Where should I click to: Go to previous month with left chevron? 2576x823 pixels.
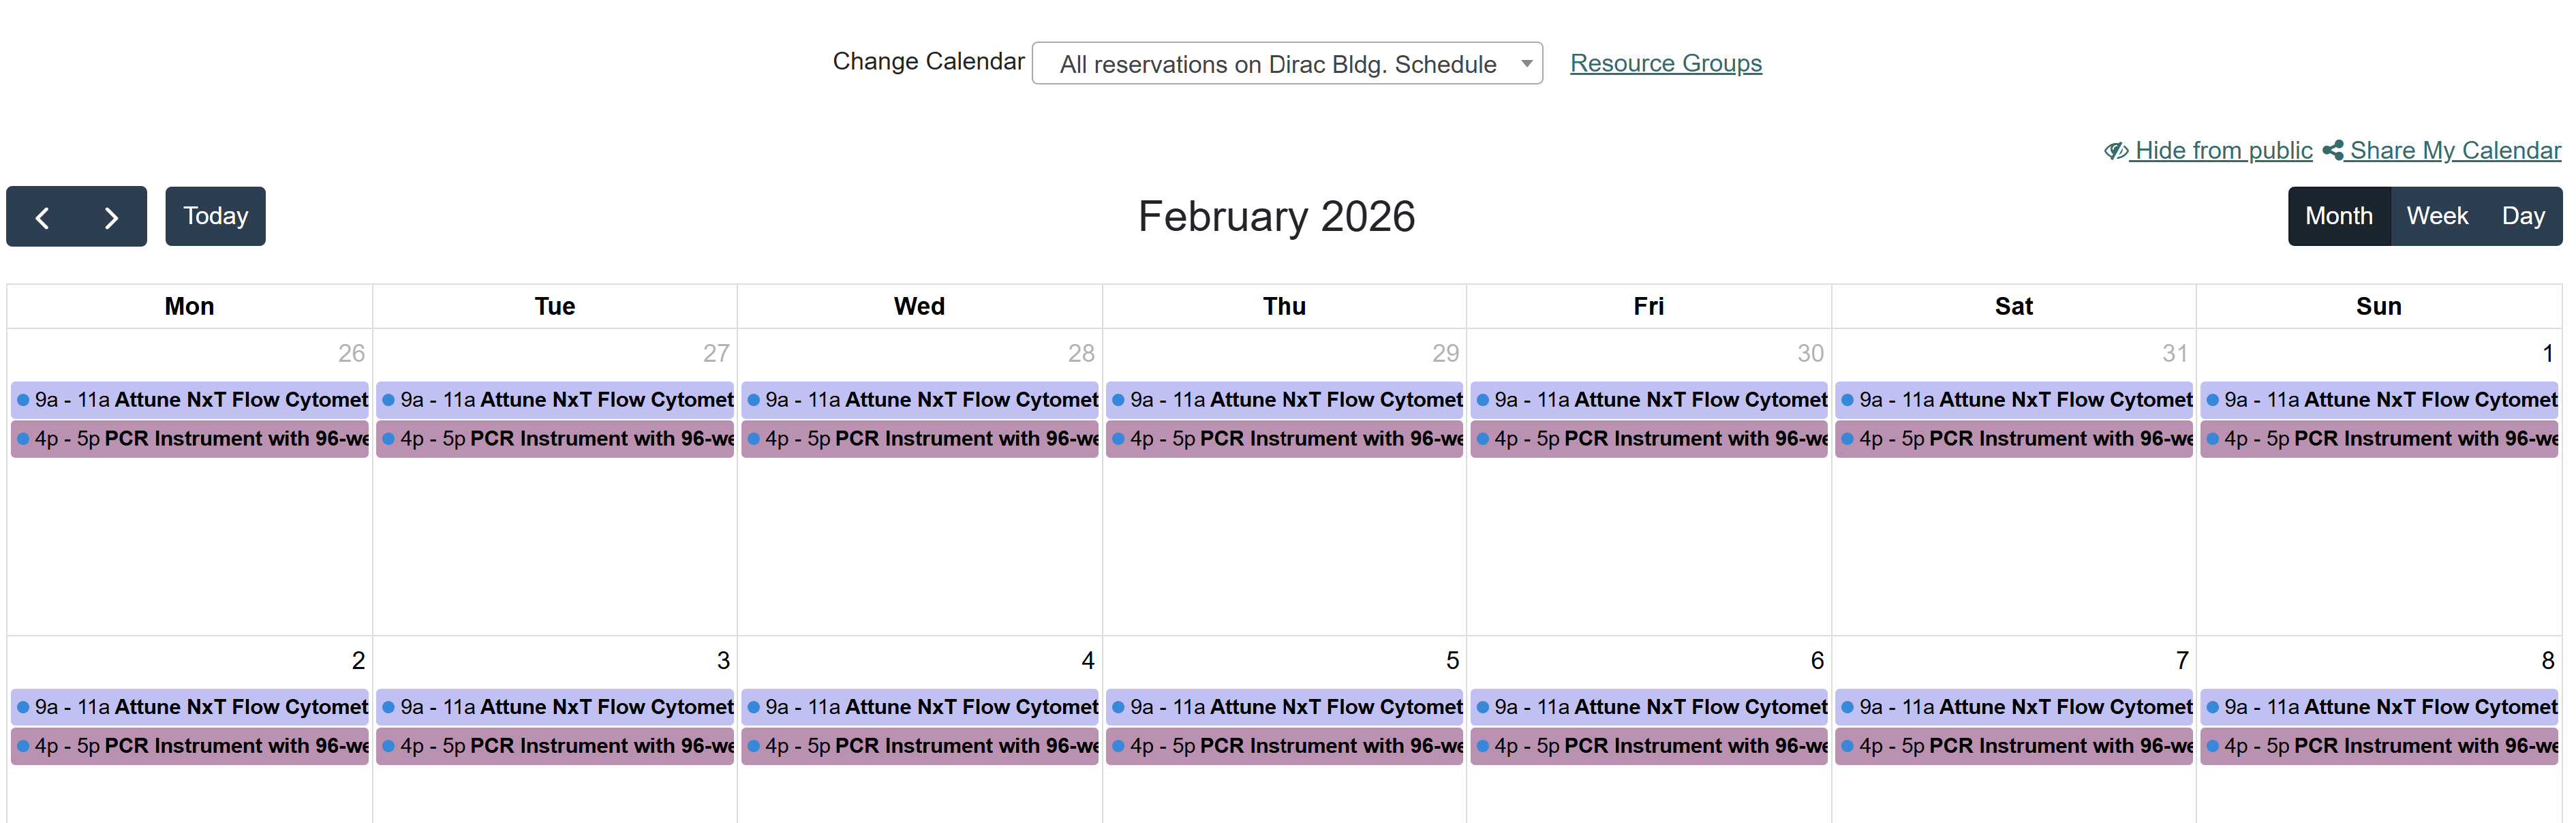click(x=42, y=217)
